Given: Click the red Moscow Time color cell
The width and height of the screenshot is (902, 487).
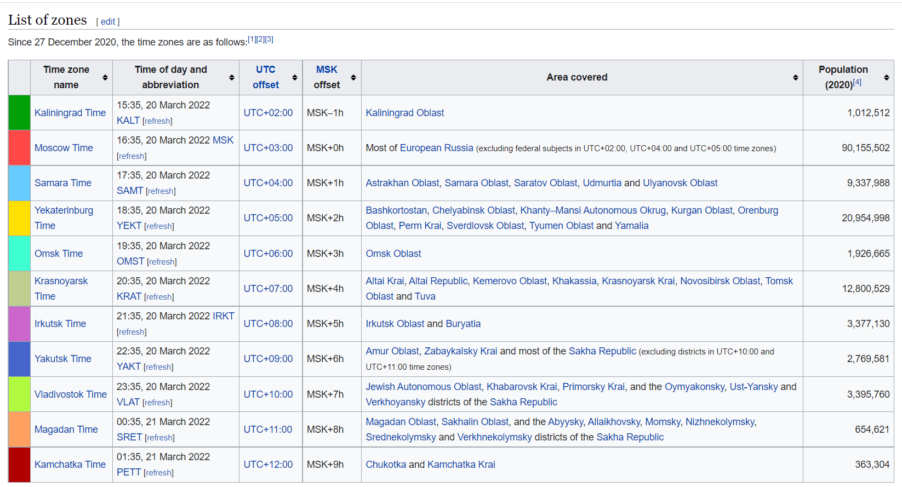Looking at the screenshot, I should (19, 148).
